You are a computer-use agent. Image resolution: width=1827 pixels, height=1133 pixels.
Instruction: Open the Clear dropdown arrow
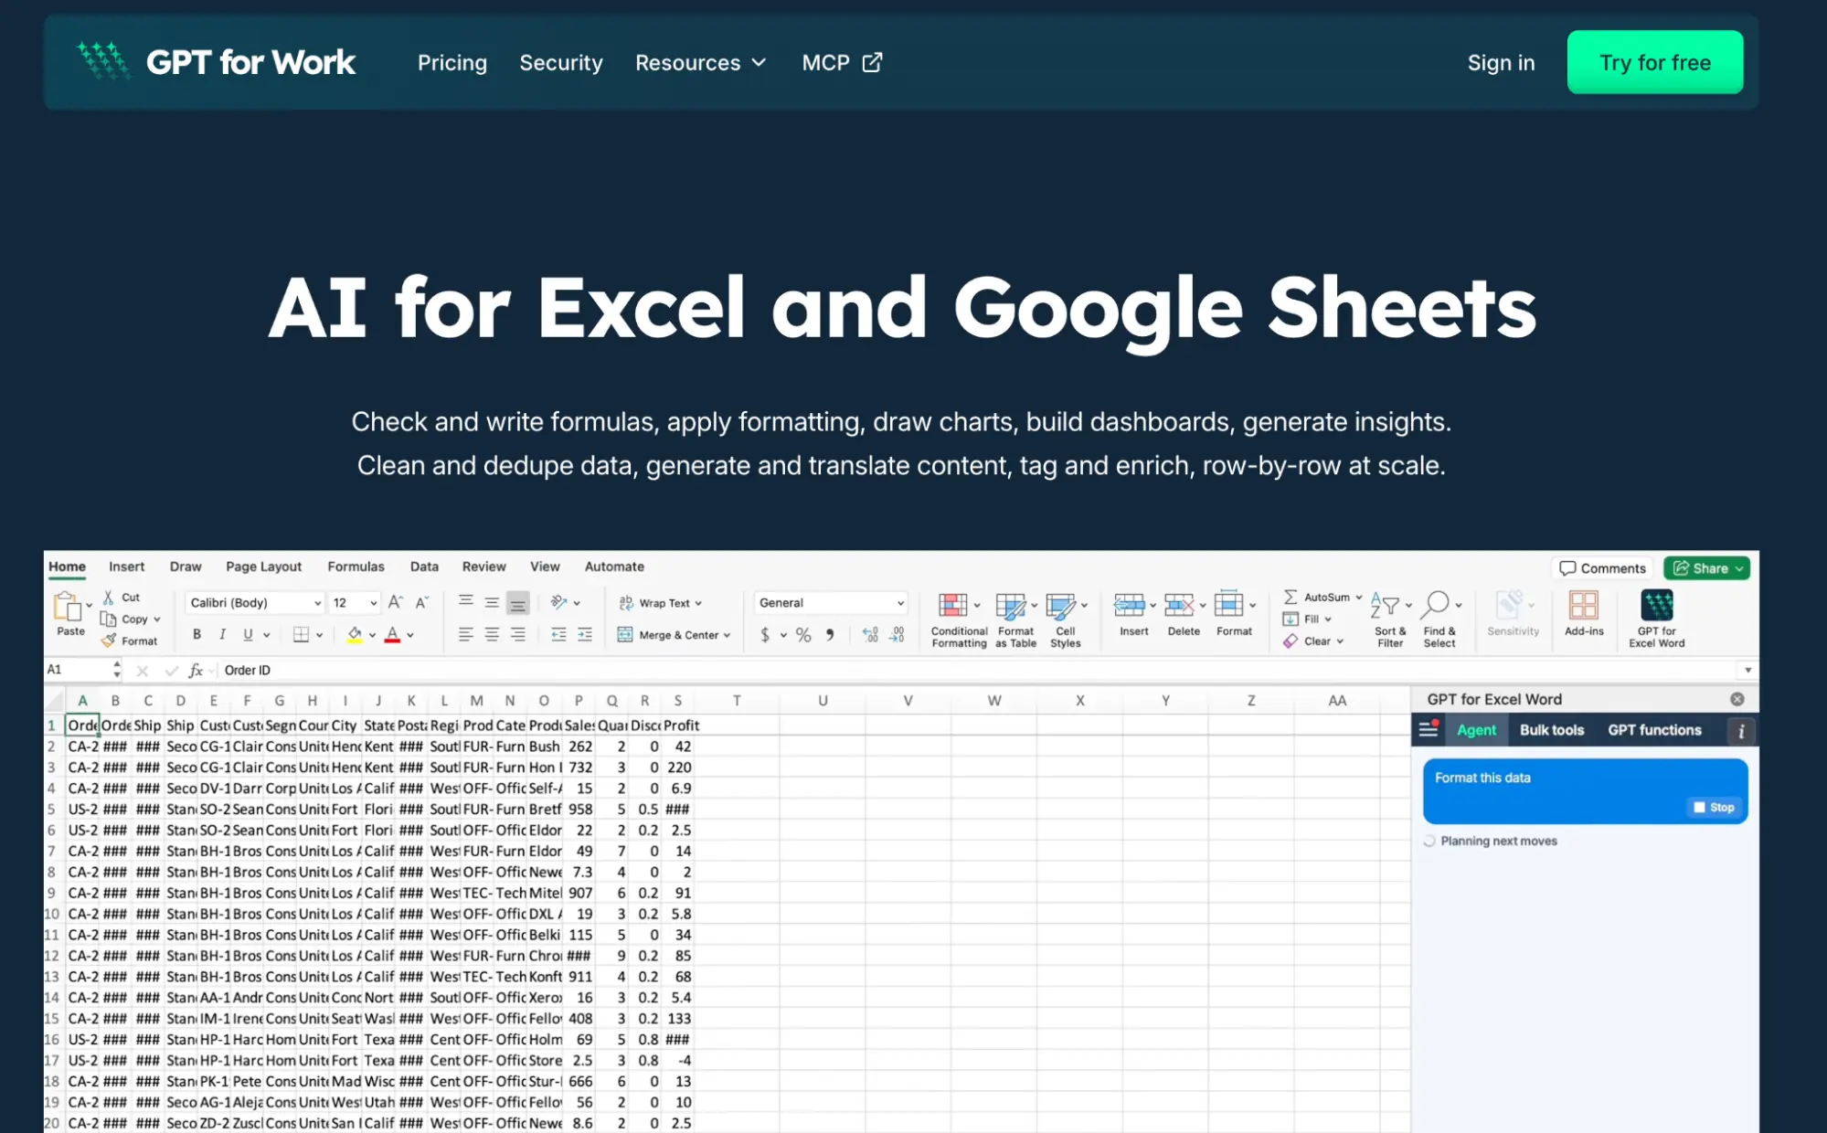(1340, 641)
